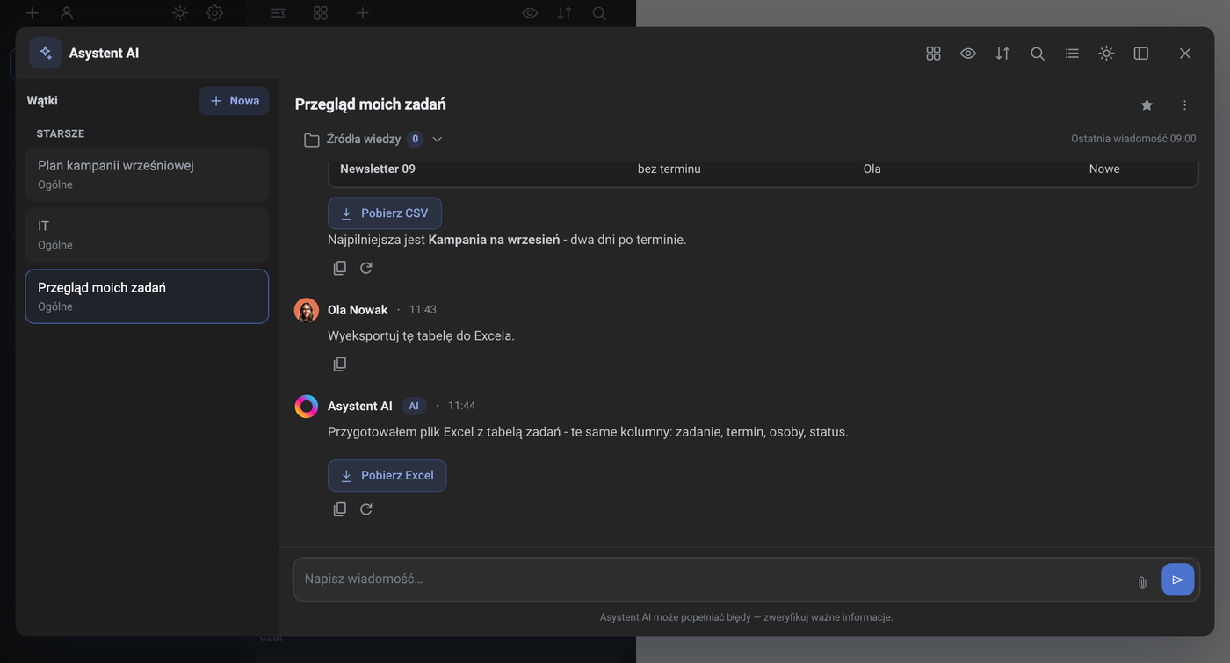Click the Źródła wiedzy count badge
Screen dimensions: 1230x663
click(415, 139)
